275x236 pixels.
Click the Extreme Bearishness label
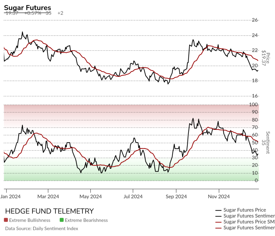pyautogui.click(x=86, y=220)
